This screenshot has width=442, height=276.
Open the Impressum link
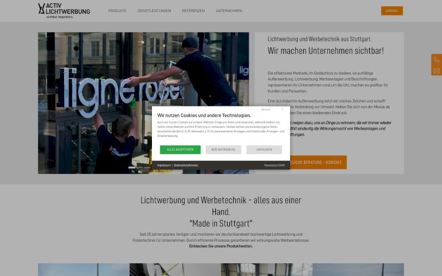(x=164, y=165)
